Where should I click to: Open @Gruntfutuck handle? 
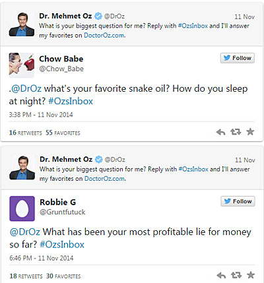click(62, 212)
